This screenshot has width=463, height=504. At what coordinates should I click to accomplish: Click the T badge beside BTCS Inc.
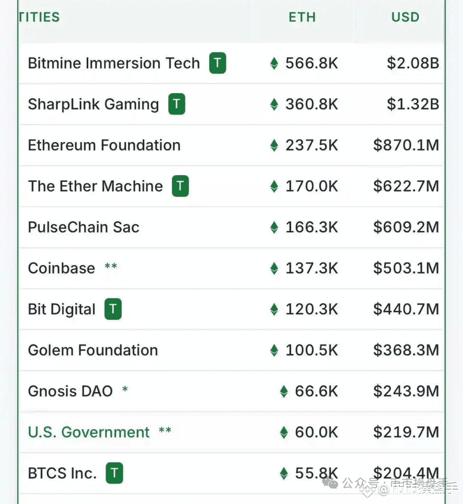tap(114, 473)
